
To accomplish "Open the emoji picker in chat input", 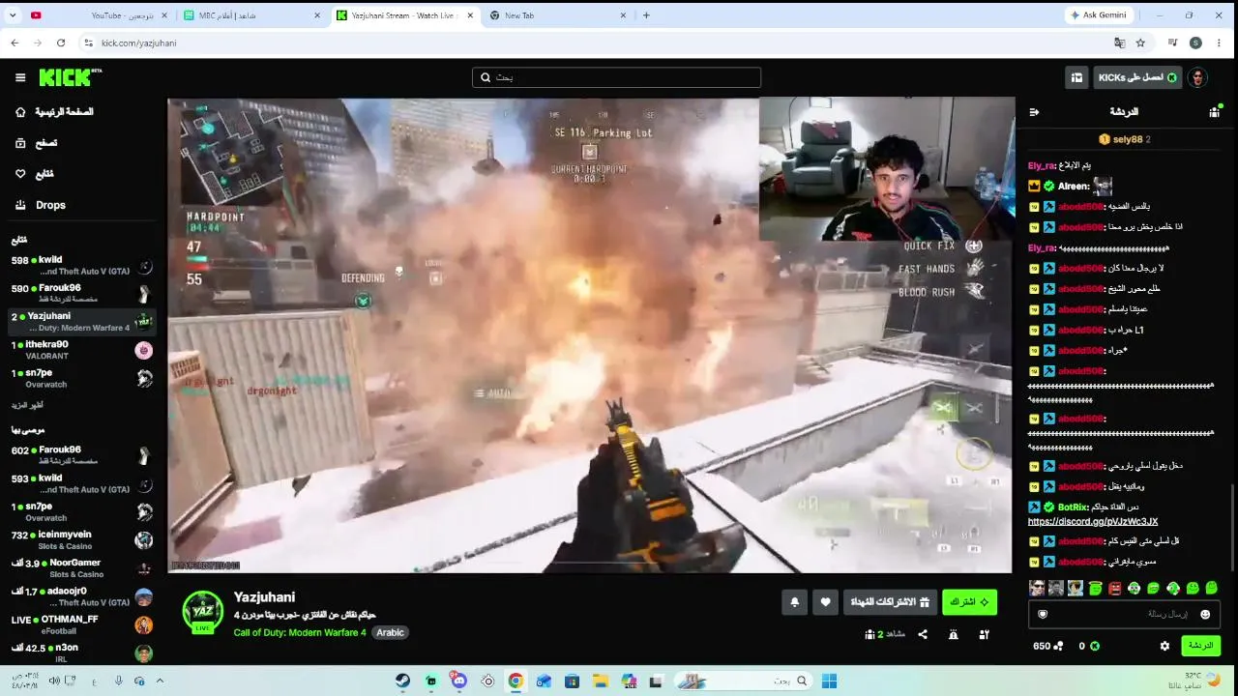I will point(1205,614).
